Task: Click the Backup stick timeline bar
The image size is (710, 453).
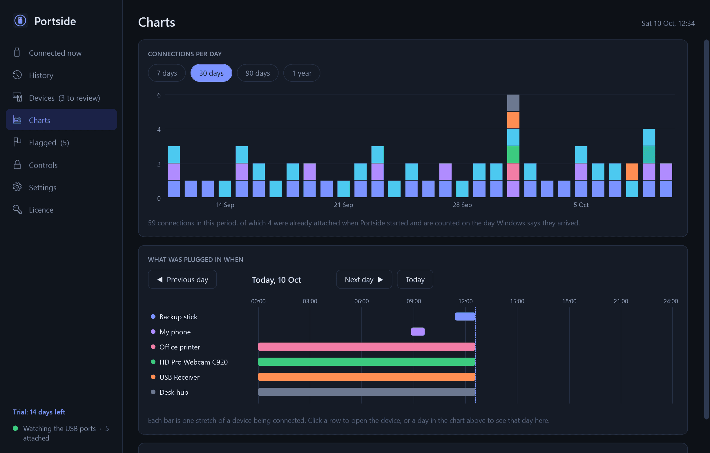Action: coord(465,316)
